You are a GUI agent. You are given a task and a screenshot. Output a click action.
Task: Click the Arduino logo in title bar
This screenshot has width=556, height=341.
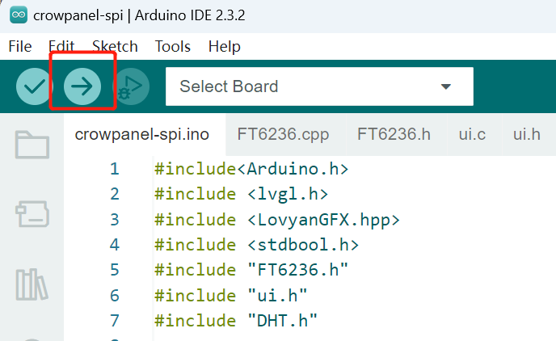pyautogui.click(x=19, y=15)
